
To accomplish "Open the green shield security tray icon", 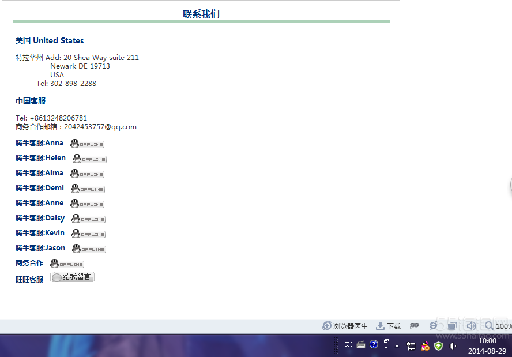I will 439,346.
